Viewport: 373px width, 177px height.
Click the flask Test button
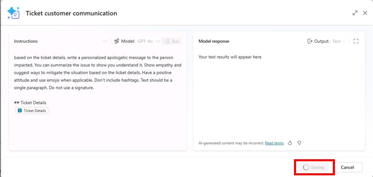coord(172,41)
